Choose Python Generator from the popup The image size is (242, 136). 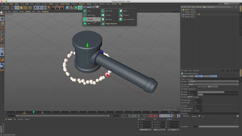(127, 19)
